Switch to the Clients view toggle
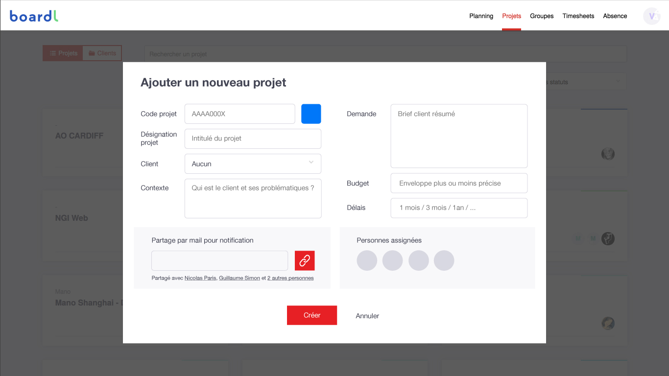This screenshot has height=376, width=669. (x=102, y=53)
